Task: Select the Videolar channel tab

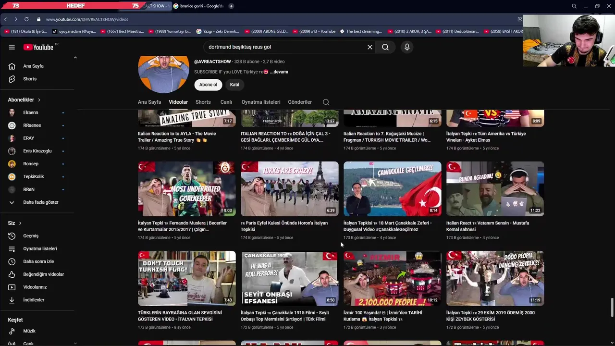Action: 178,102
